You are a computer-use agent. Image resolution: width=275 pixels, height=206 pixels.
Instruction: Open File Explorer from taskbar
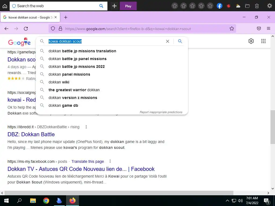pyautogui.click(x=33, y=201)
